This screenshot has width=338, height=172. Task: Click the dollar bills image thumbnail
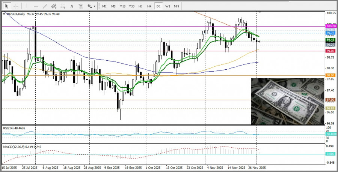point(287,101)
